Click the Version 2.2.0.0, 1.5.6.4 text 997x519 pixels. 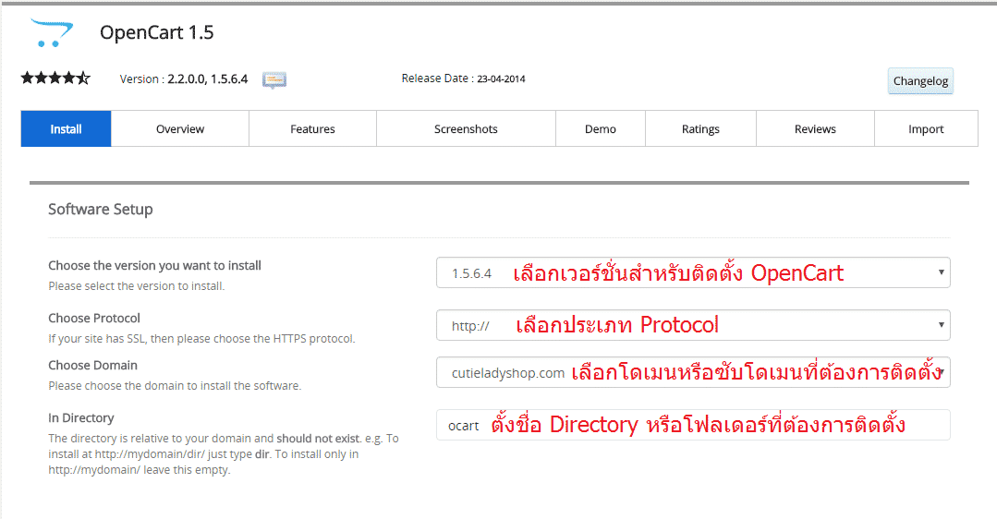click(x=184, y=79)
